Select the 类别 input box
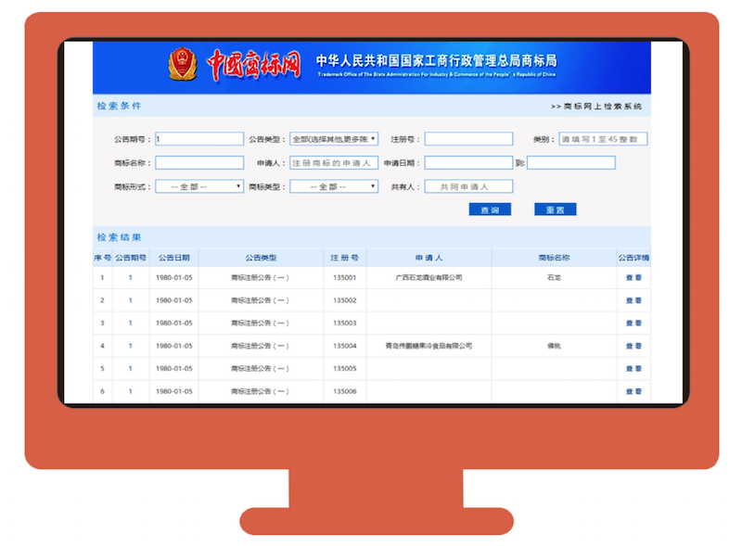 pyautogui.click(x=602, y=139)
